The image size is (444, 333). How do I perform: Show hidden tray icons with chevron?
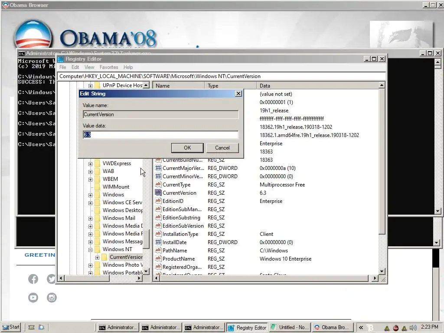[361, 328]
